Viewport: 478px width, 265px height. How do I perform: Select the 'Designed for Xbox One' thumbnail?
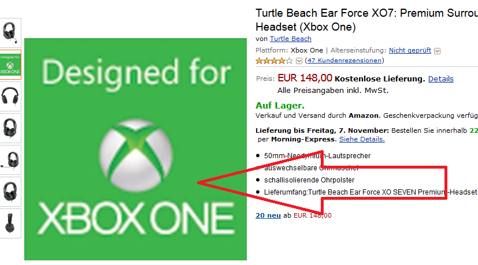[11, 64]
